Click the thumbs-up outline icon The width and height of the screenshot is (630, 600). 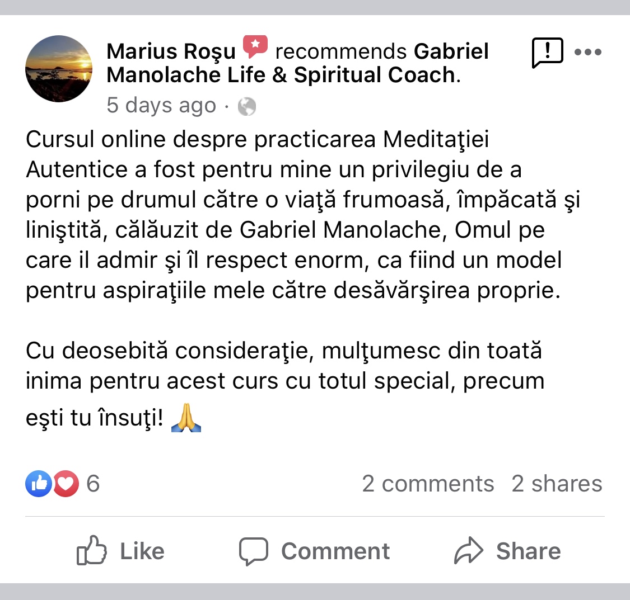[92, 550]
